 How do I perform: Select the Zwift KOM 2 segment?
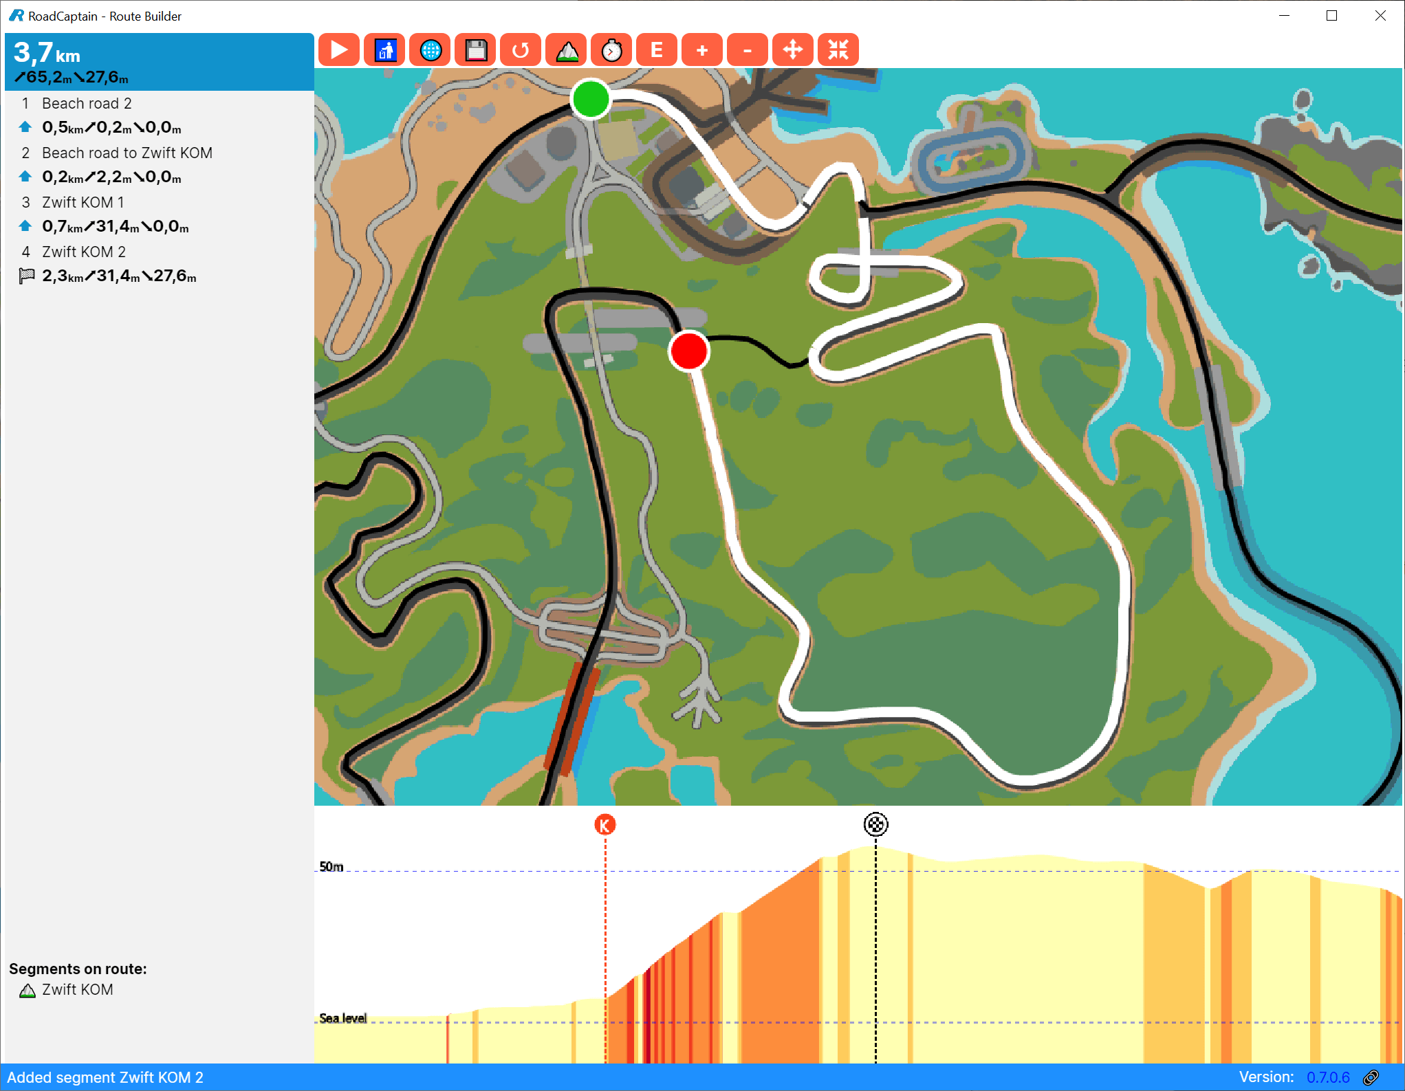(x=83, y=252)
